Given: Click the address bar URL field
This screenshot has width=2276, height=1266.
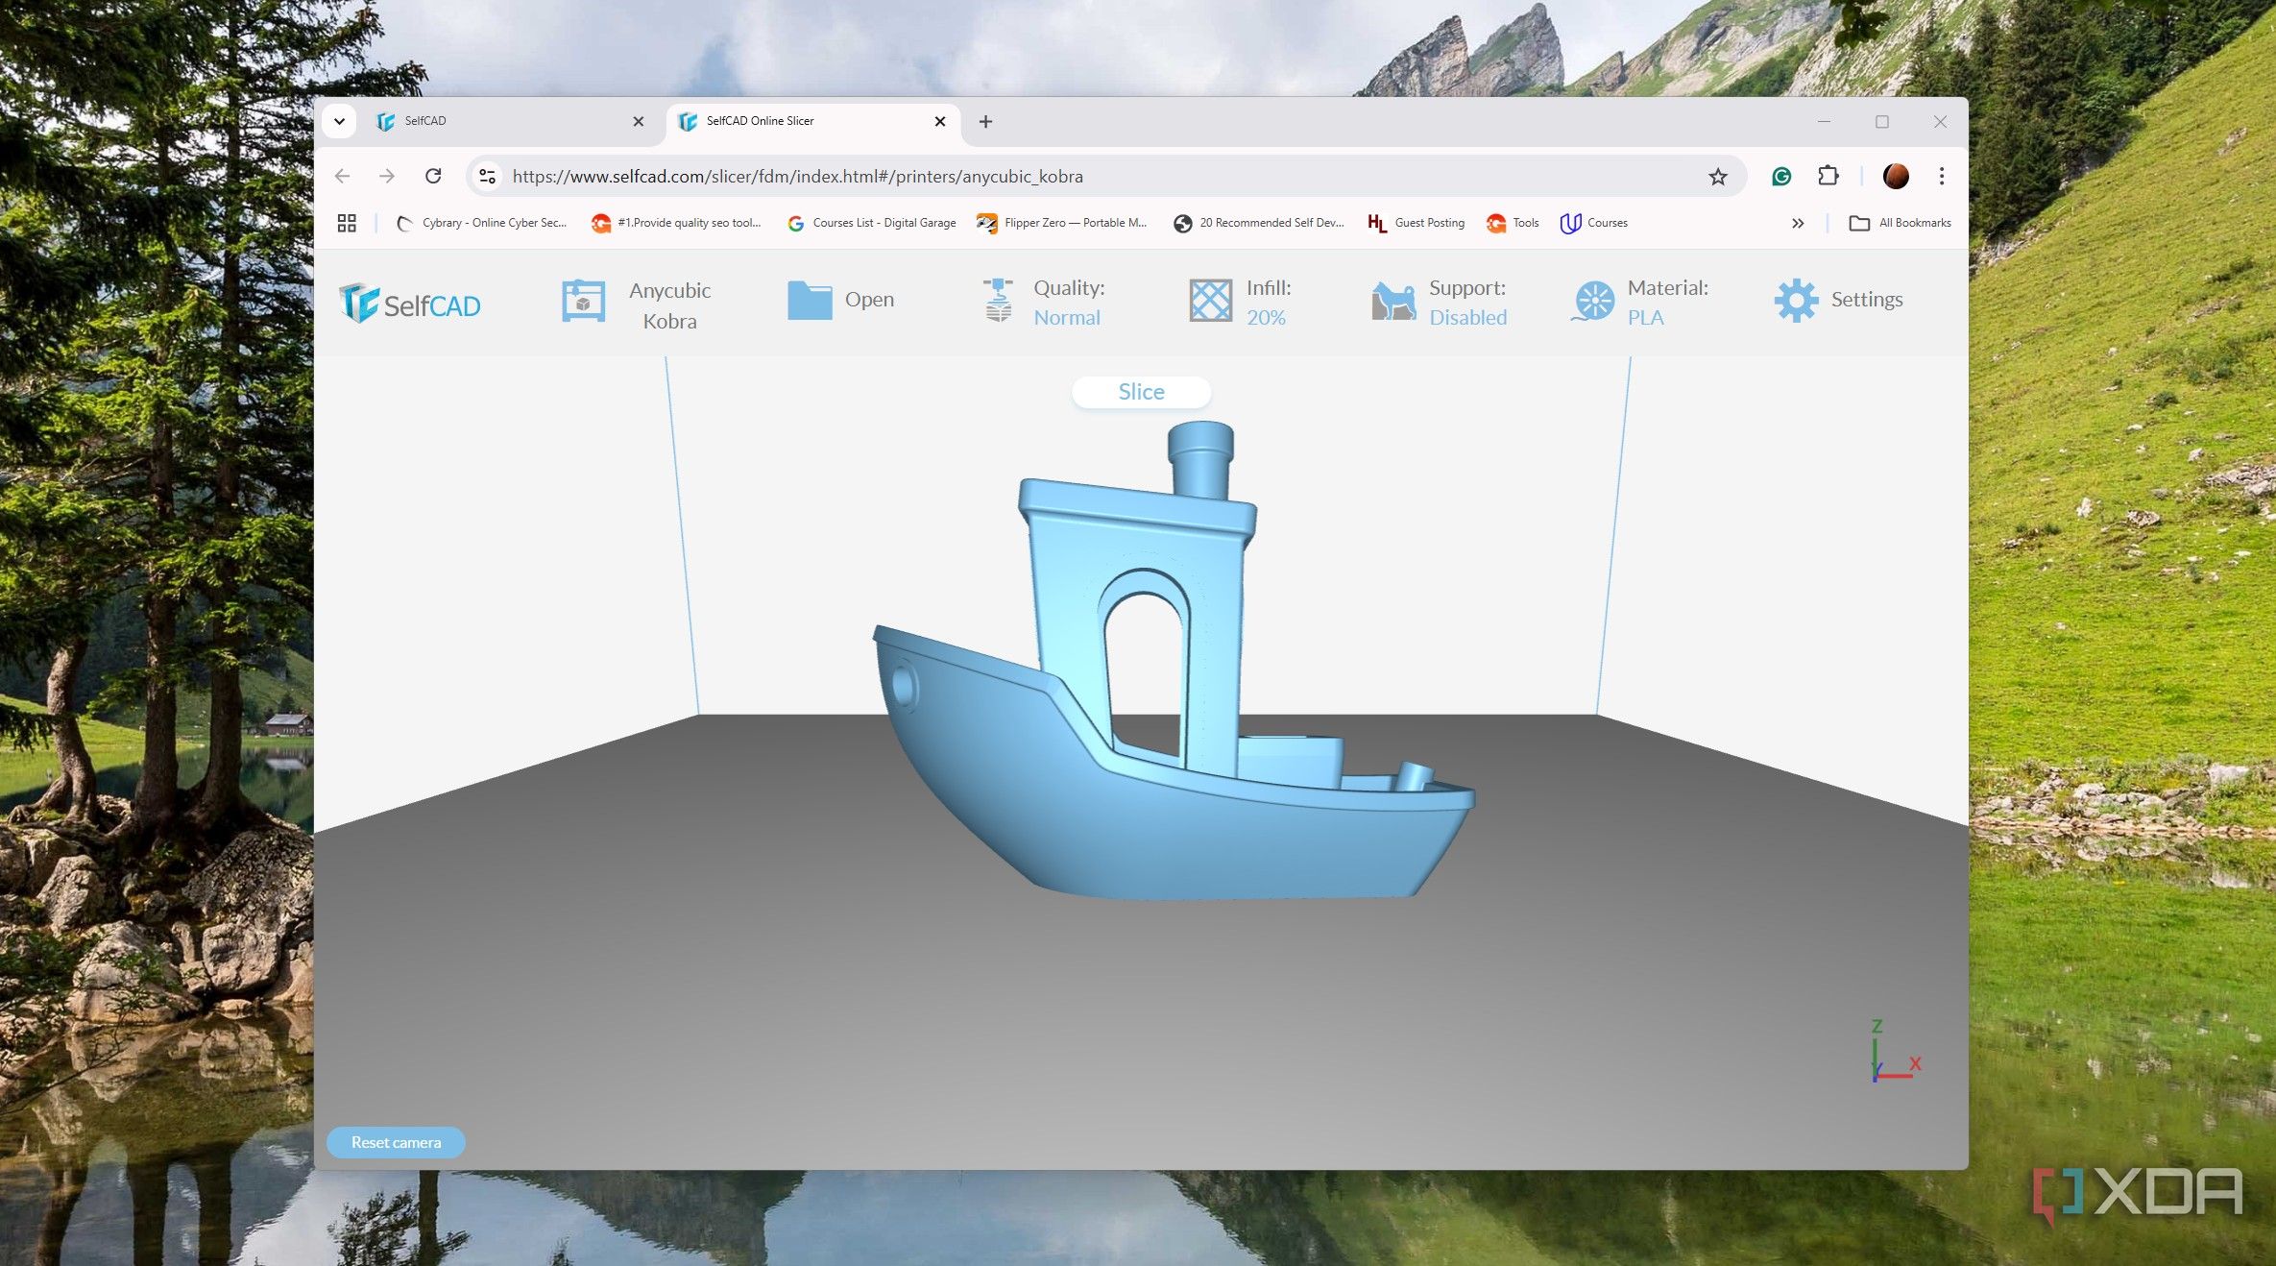Looking at the screenshot, I should pos(1104,176).
